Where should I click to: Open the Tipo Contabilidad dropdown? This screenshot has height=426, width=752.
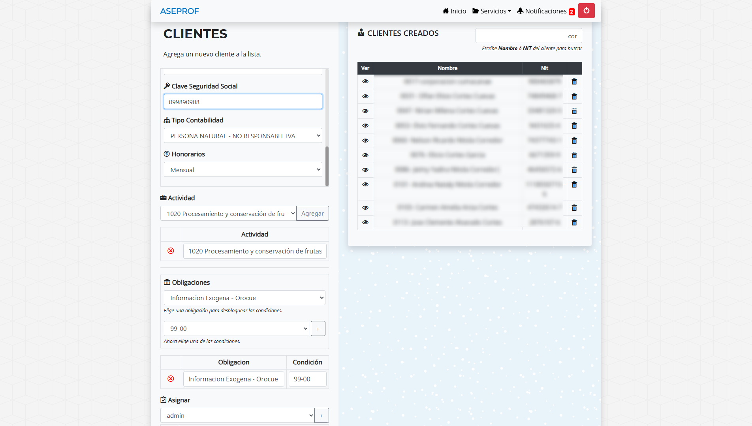(243, 136)
